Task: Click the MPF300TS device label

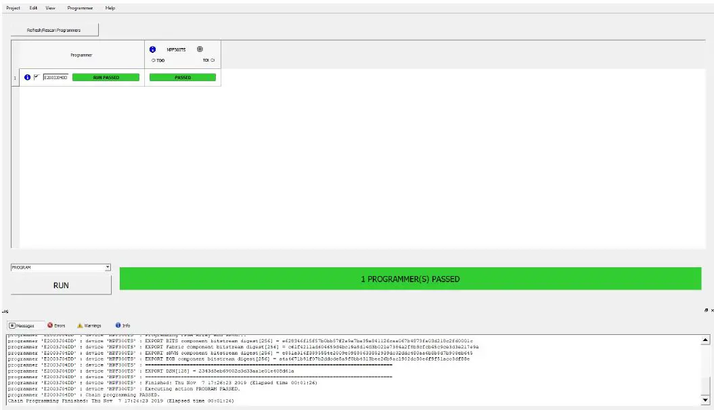Action: (176, 49)
